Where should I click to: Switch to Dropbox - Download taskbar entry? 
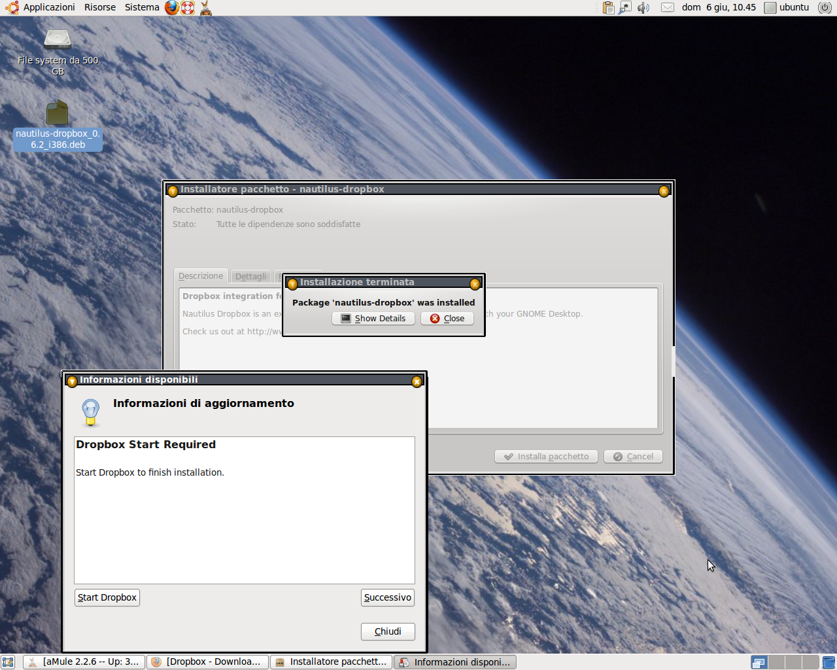[207, 662]
